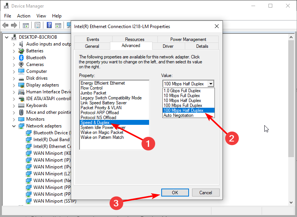Open the Action menu
Image resolution: width=297 pixels, height=217 pixels.
[x=24, y=16]
